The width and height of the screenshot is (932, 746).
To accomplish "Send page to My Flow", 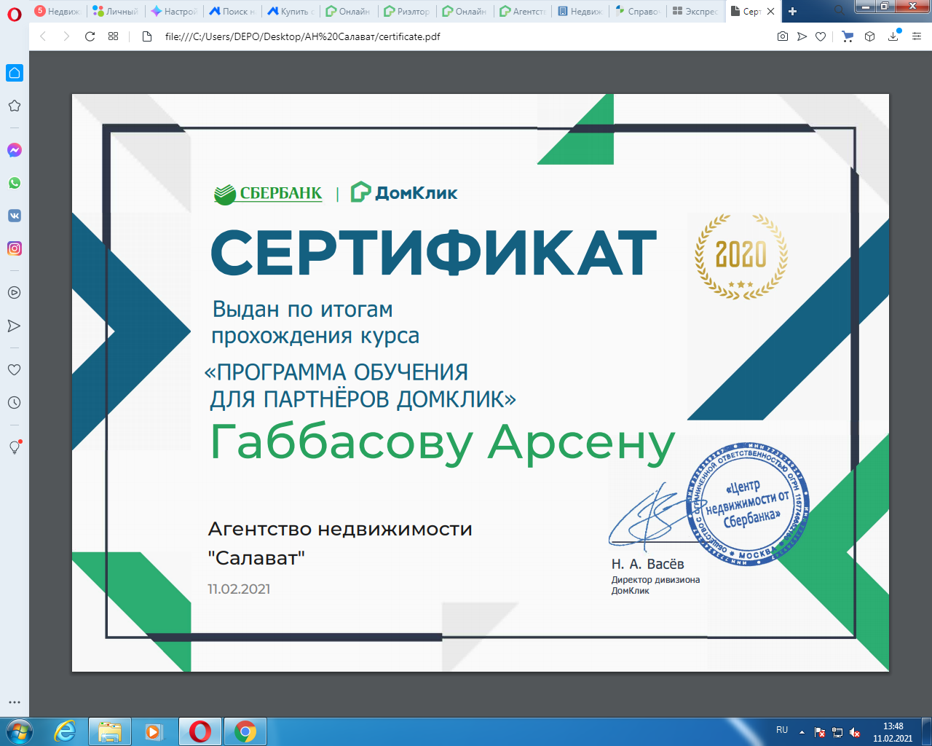I will pyautogui.click(x=802, y=36).
